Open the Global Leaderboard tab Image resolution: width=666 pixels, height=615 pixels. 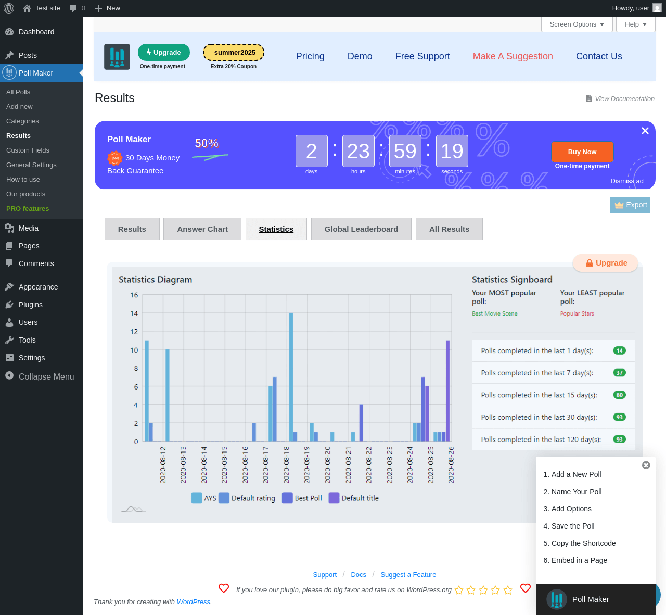click(361, 229)
